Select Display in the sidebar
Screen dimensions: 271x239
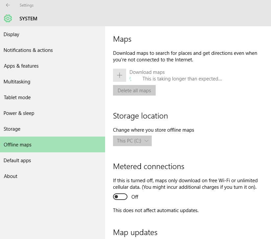pyautogui.click(x=11, y=34)
